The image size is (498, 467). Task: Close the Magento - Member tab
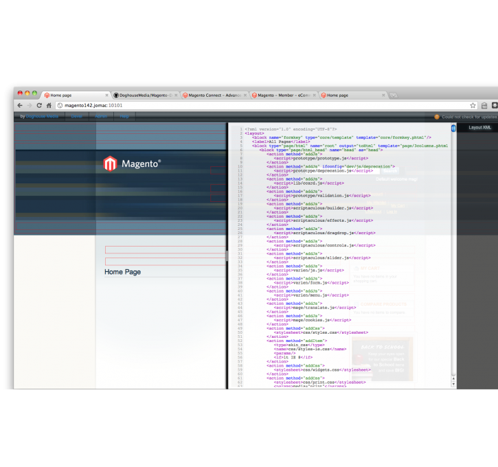coord(315,95)
